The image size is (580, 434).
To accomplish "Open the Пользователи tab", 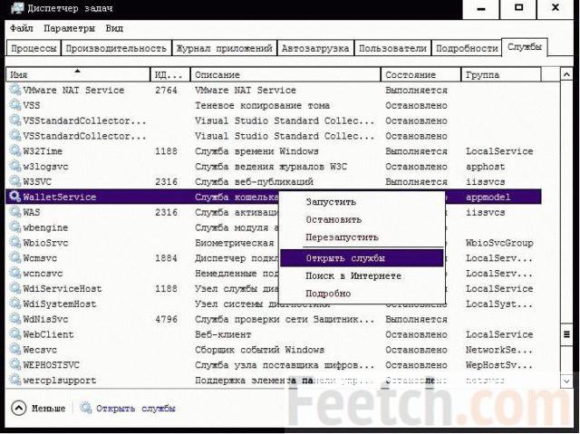I will click(392, 48).
